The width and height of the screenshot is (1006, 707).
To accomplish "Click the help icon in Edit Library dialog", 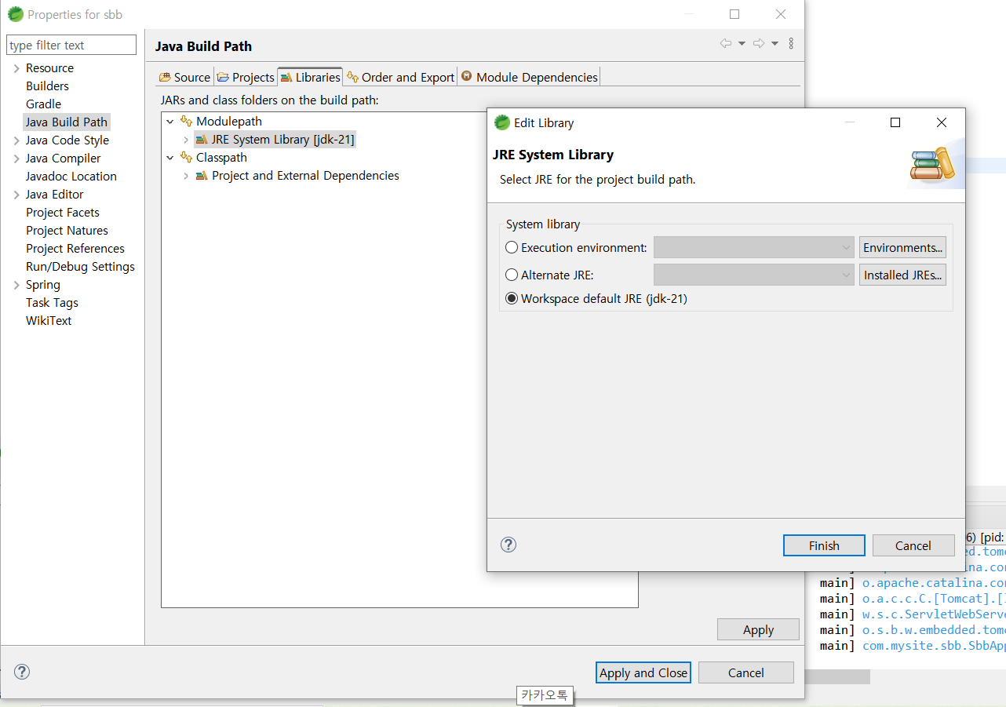I will 508,545.
